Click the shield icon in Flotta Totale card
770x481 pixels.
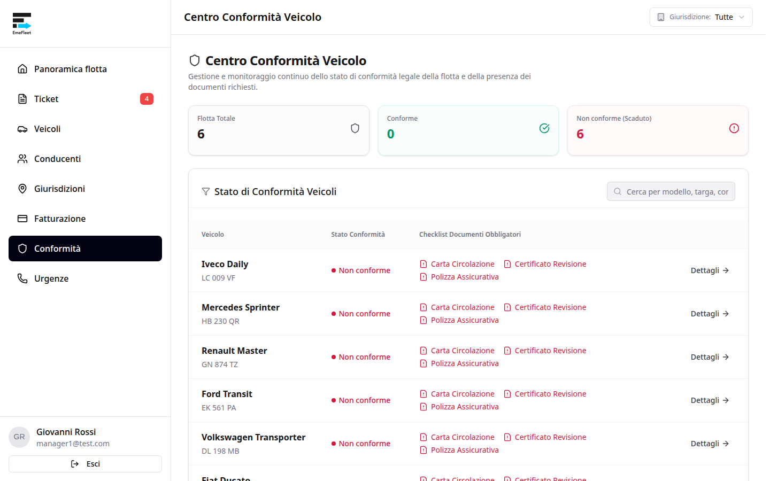[355, 128]
